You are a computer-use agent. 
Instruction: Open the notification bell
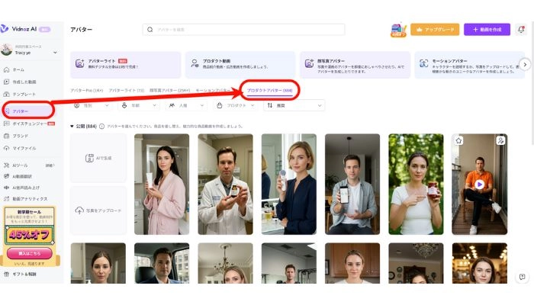pyautogui.click(x=521, y=30)
